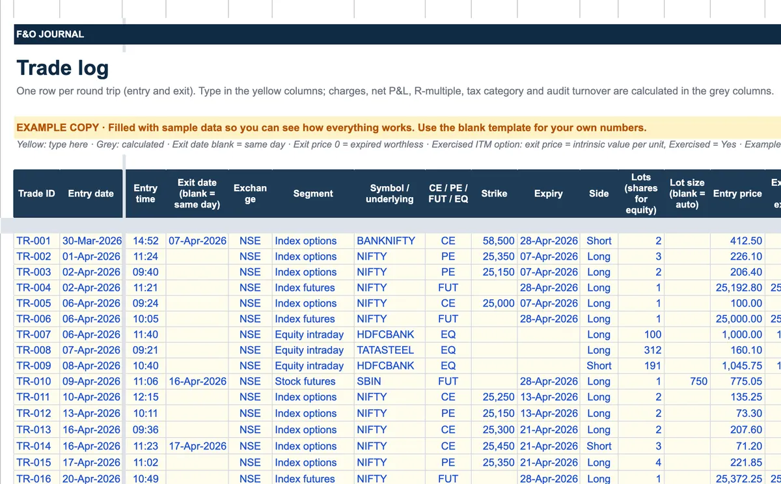Viewport: 781px width, 484px height.
Task: Select the 25,450 strike cell
Action: (x=495, y=446)
